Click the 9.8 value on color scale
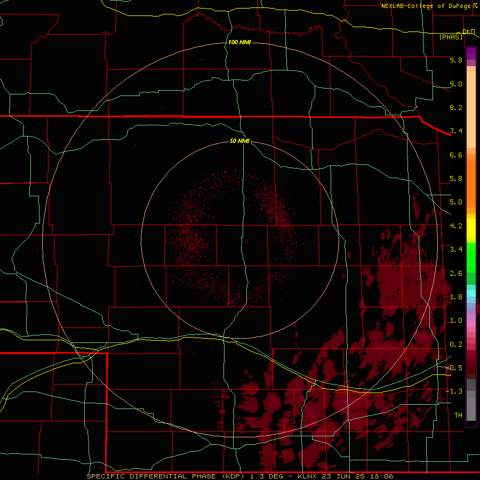480x480 pixels. pos(456,60)
